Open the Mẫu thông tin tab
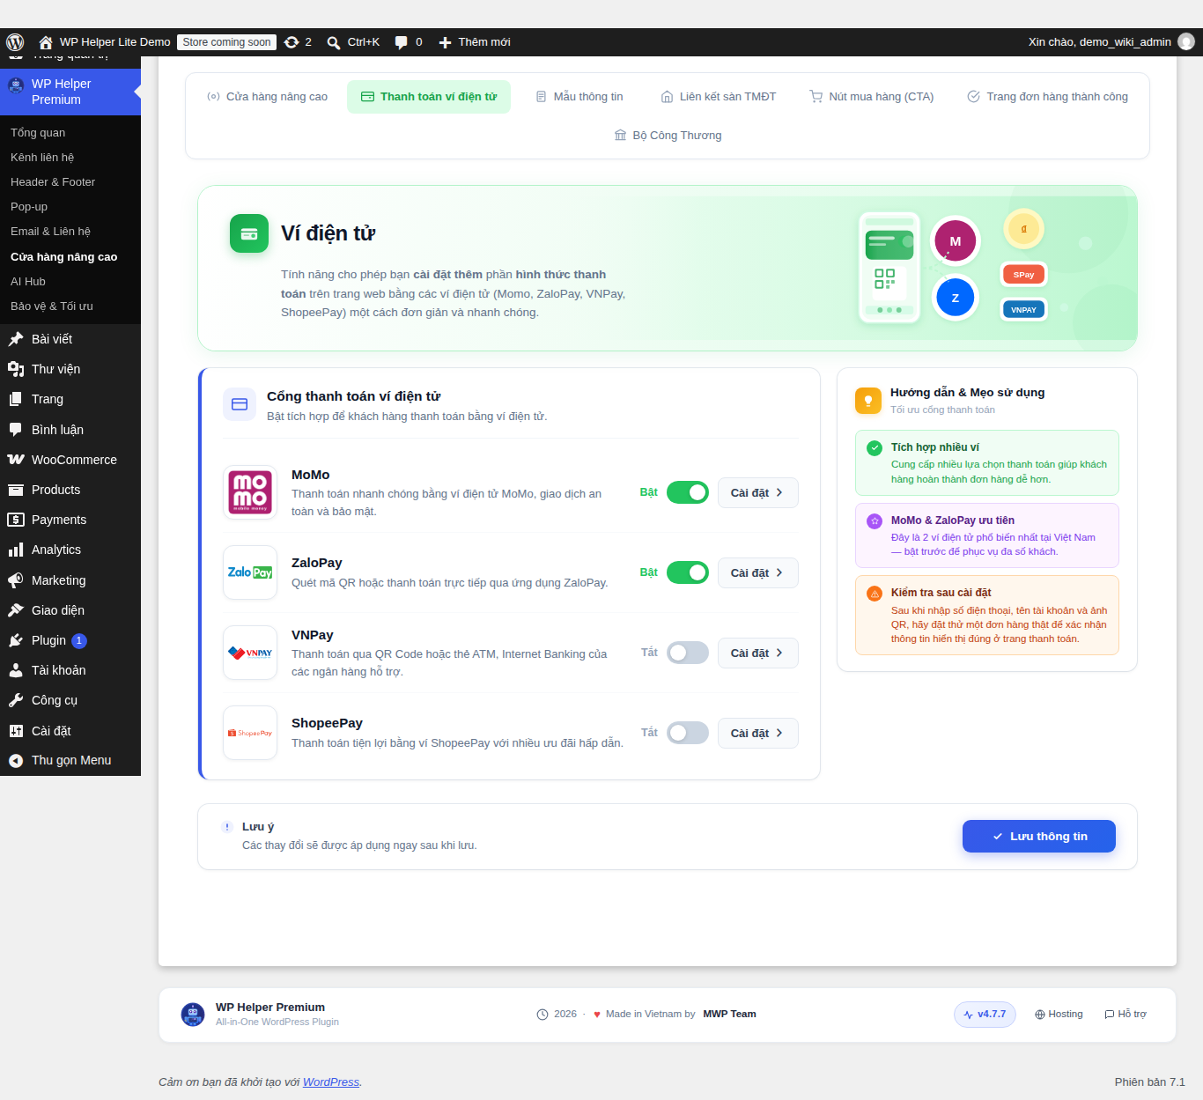Image resolution: width=1203 pixels, height=1100 pixels. click(x=579, y=97)
